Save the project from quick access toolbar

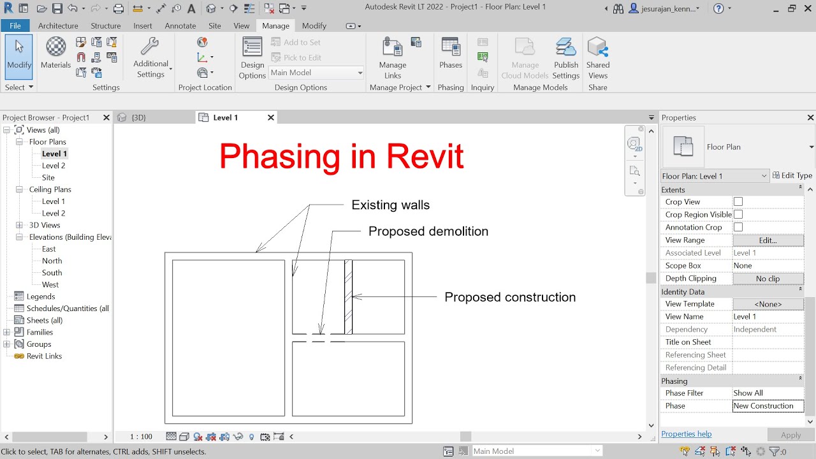pos(57,8)
